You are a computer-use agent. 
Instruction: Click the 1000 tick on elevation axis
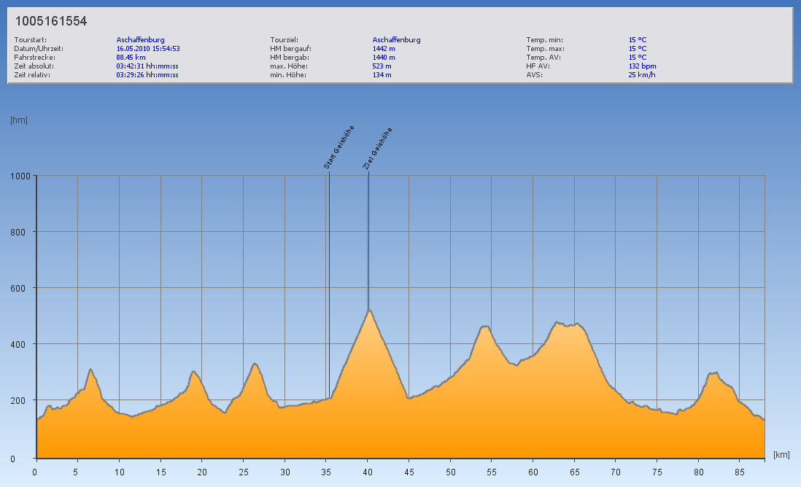[x=20, y=176]
